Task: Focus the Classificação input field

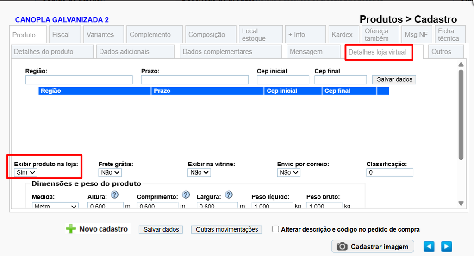Action: pyautogui.click(x=390, y=172)
